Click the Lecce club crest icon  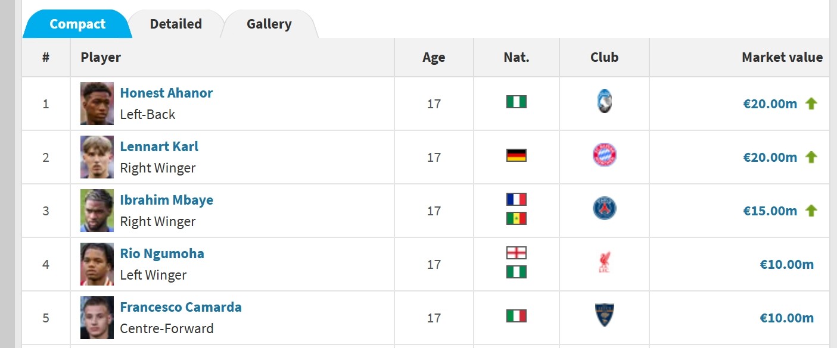pos(604,315)
